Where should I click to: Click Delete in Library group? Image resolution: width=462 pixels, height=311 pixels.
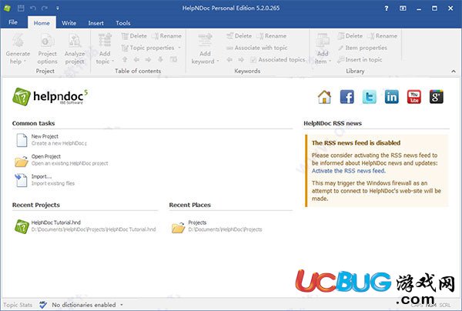[350, 36]
